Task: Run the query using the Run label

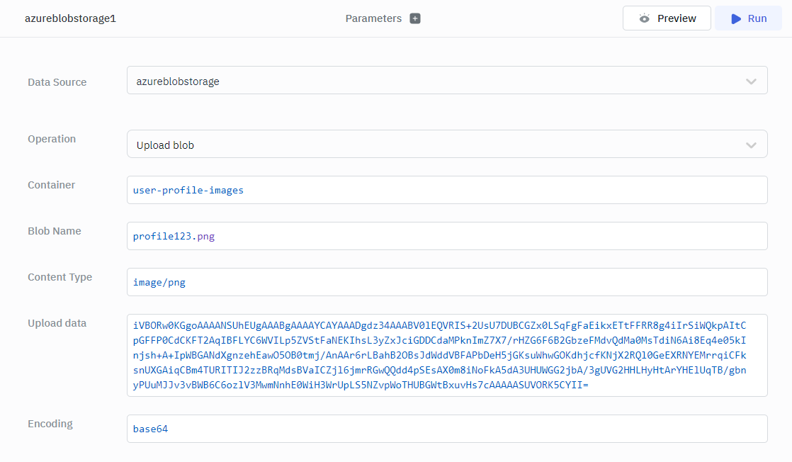Action: [x=757, y=18]
